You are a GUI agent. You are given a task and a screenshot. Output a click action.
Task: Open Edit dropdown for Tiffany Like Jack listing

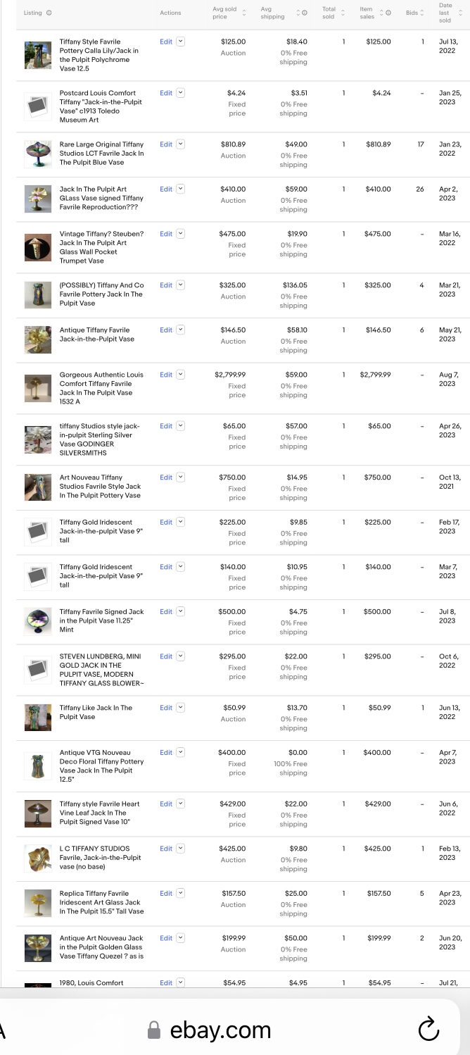coord(181,708)
